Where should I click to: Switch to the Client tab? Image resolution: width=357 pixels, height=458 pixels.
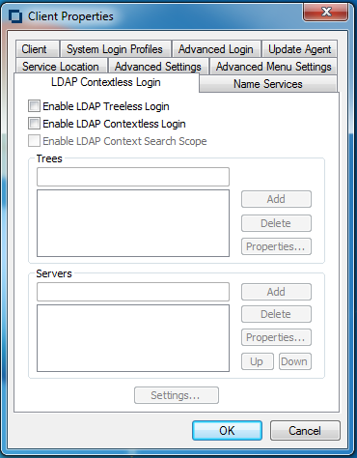click(x=37, y=49)
